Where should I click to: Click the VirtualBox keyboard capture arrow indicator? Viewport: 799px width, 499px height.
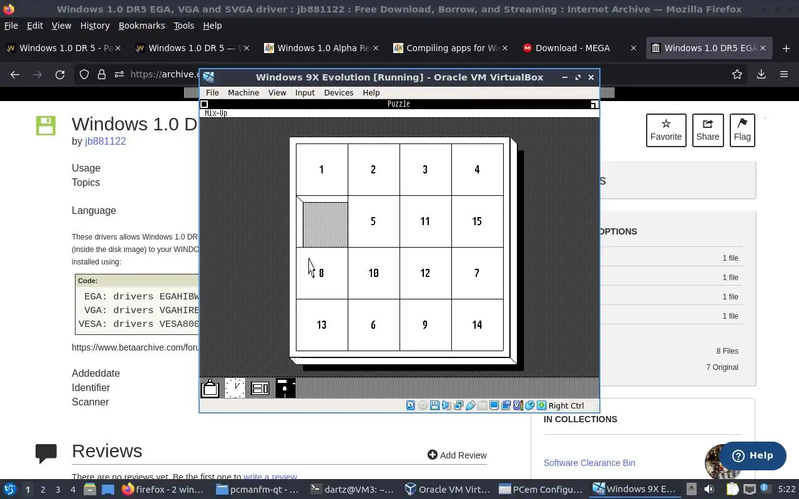[541, 405]
